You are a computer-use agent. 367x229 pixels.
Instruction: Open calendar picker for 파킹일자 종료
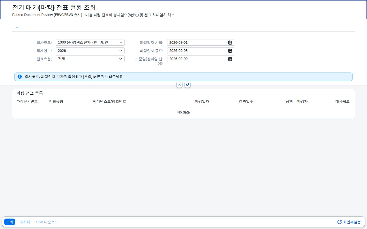[230, 51]
